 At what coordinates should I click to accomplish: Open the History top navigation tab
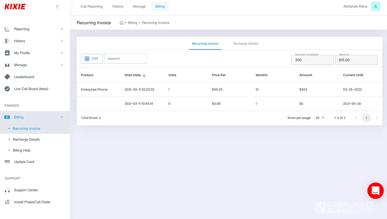click(118, 7)
